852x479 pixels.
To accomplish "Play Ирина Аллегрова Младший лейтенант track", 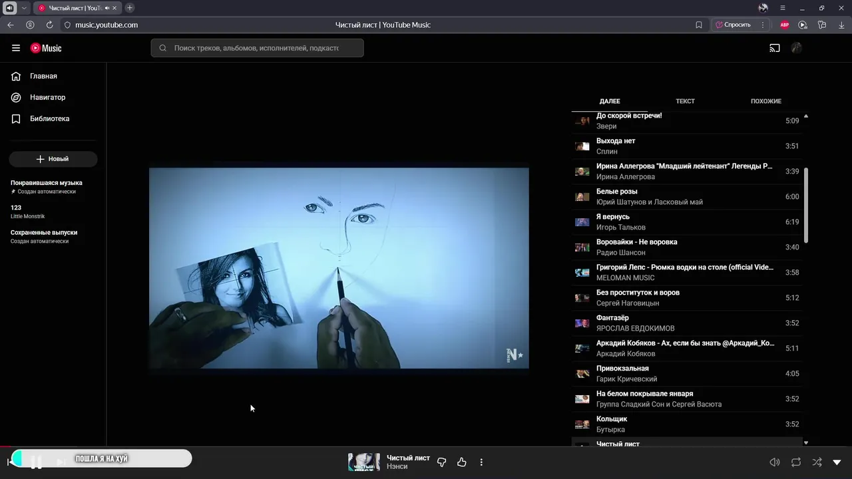I will tap(687, 171).
